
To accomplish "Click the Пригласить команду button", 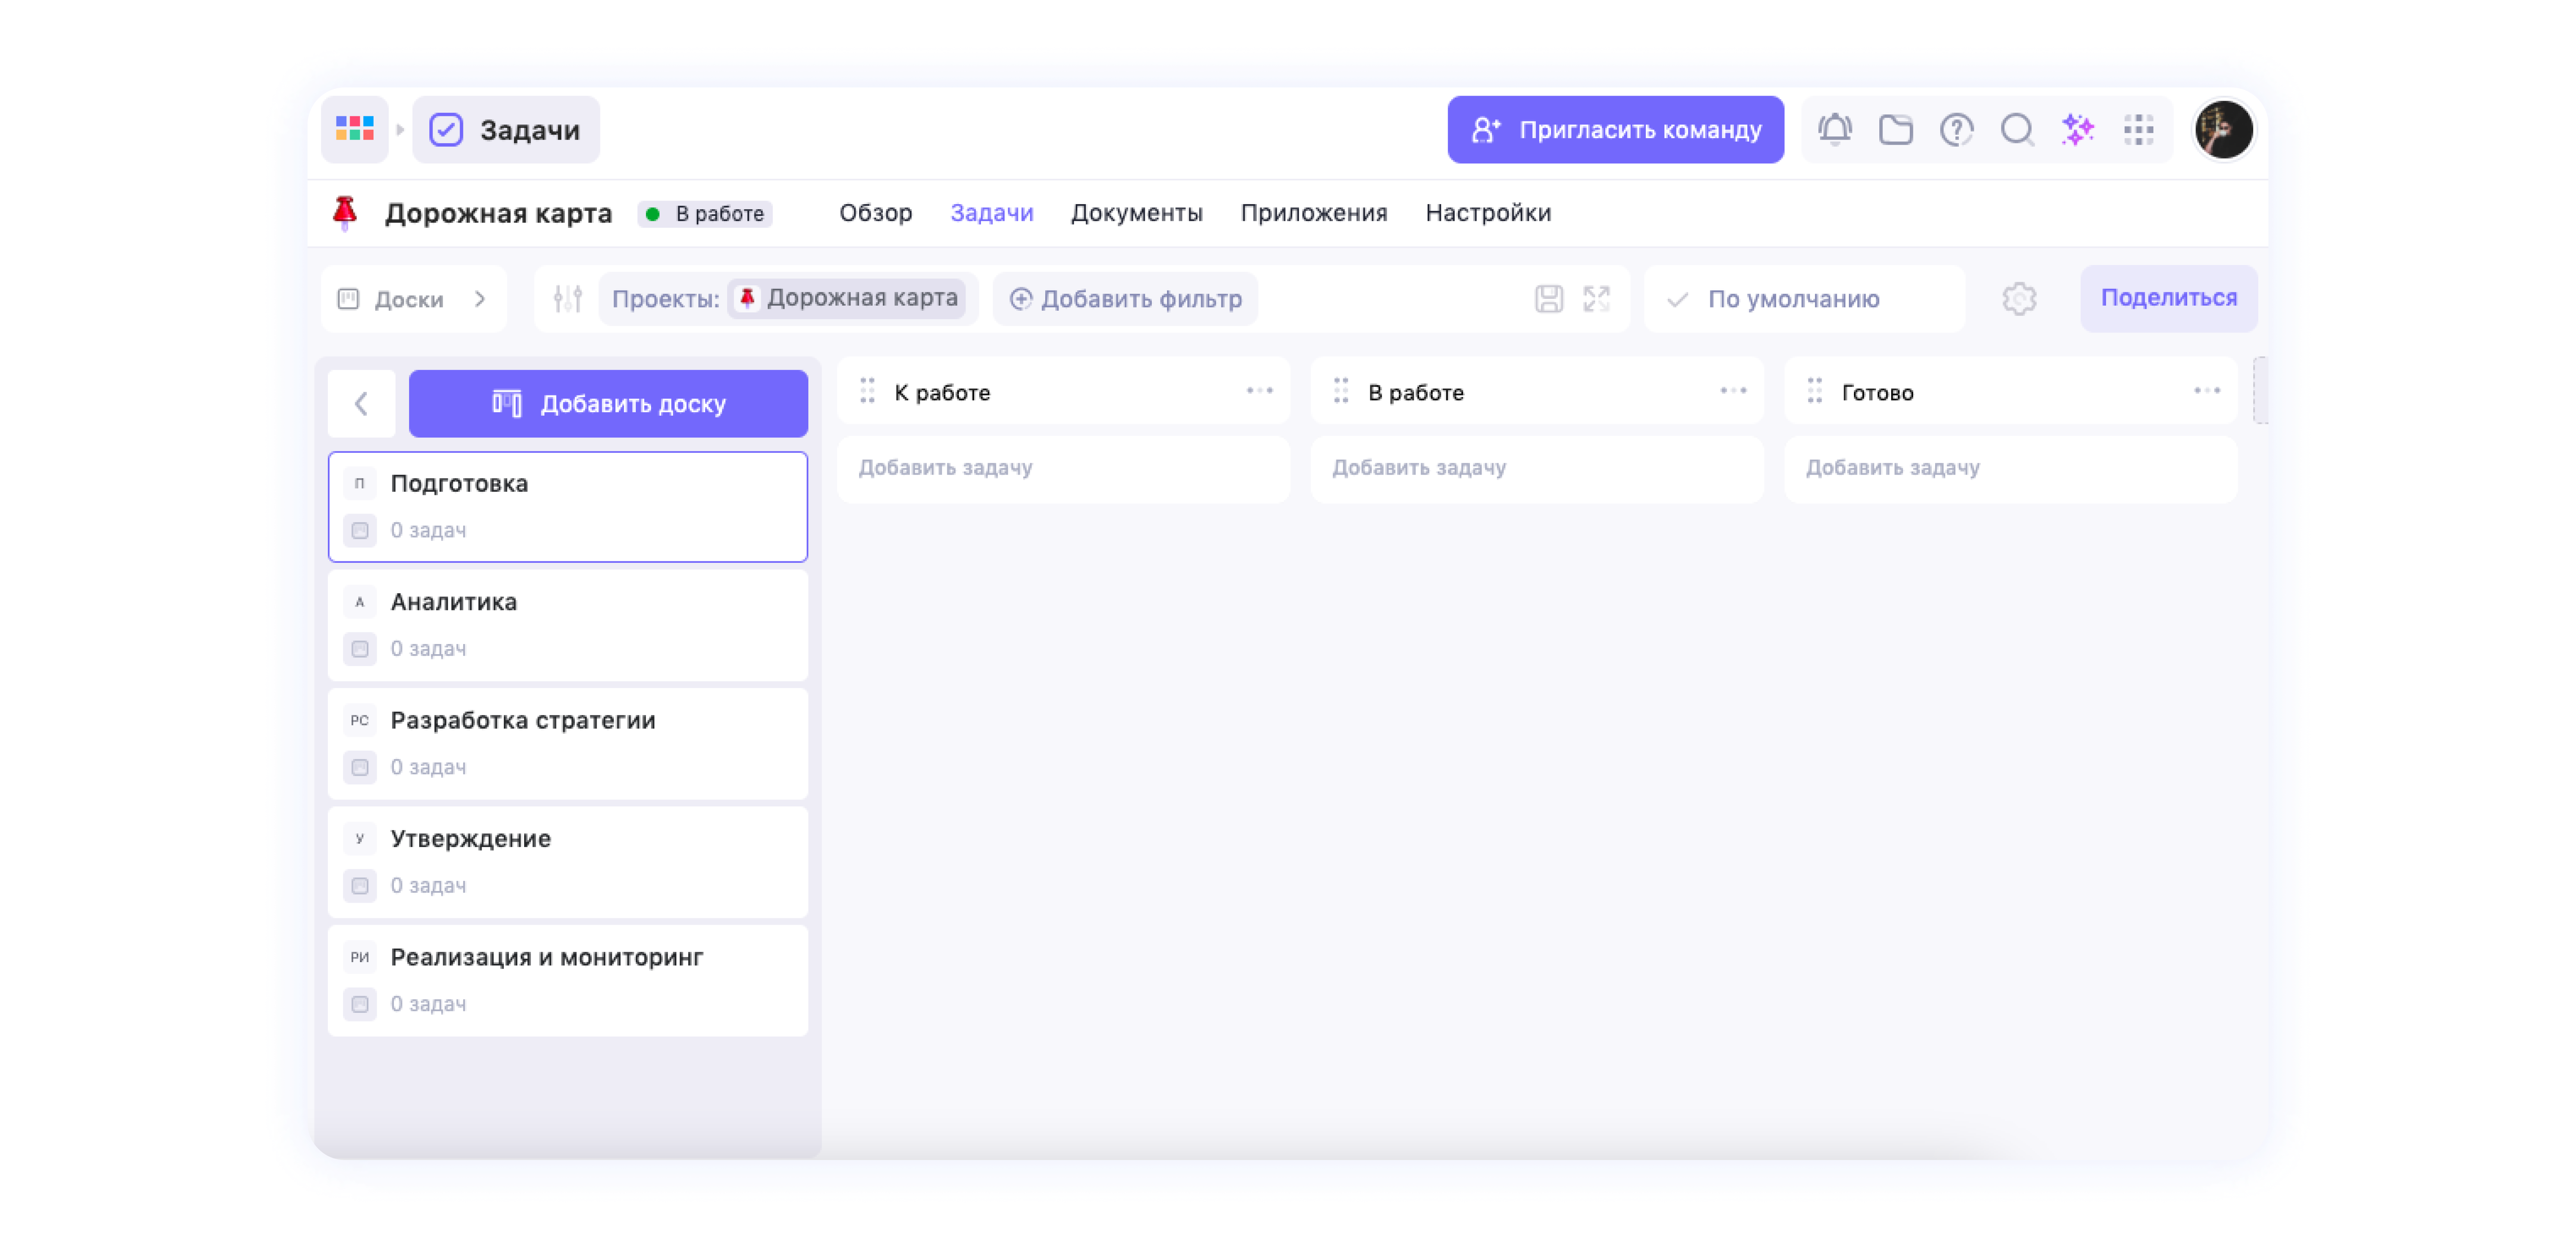I will [1614, 129].
